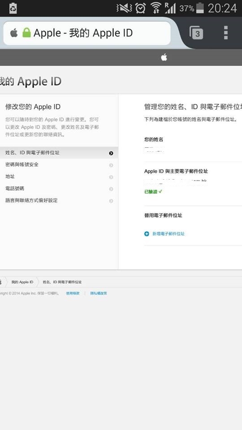
Task: Click 姓名、ID 與電子郵件位址 breadcrumb
Action: (x=62, y=282)
